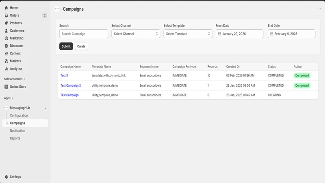Click the MessagingHub app logo icon

tap(6, 108)
